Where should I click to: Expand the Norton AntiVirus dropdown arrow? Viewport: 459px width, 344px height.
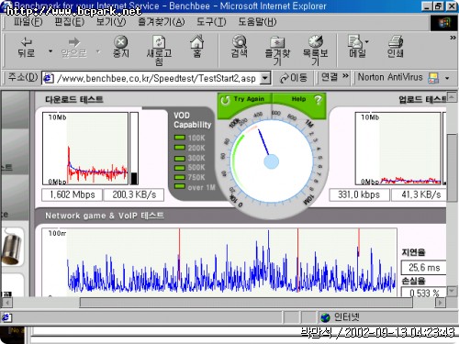click(x=447, y=78)
